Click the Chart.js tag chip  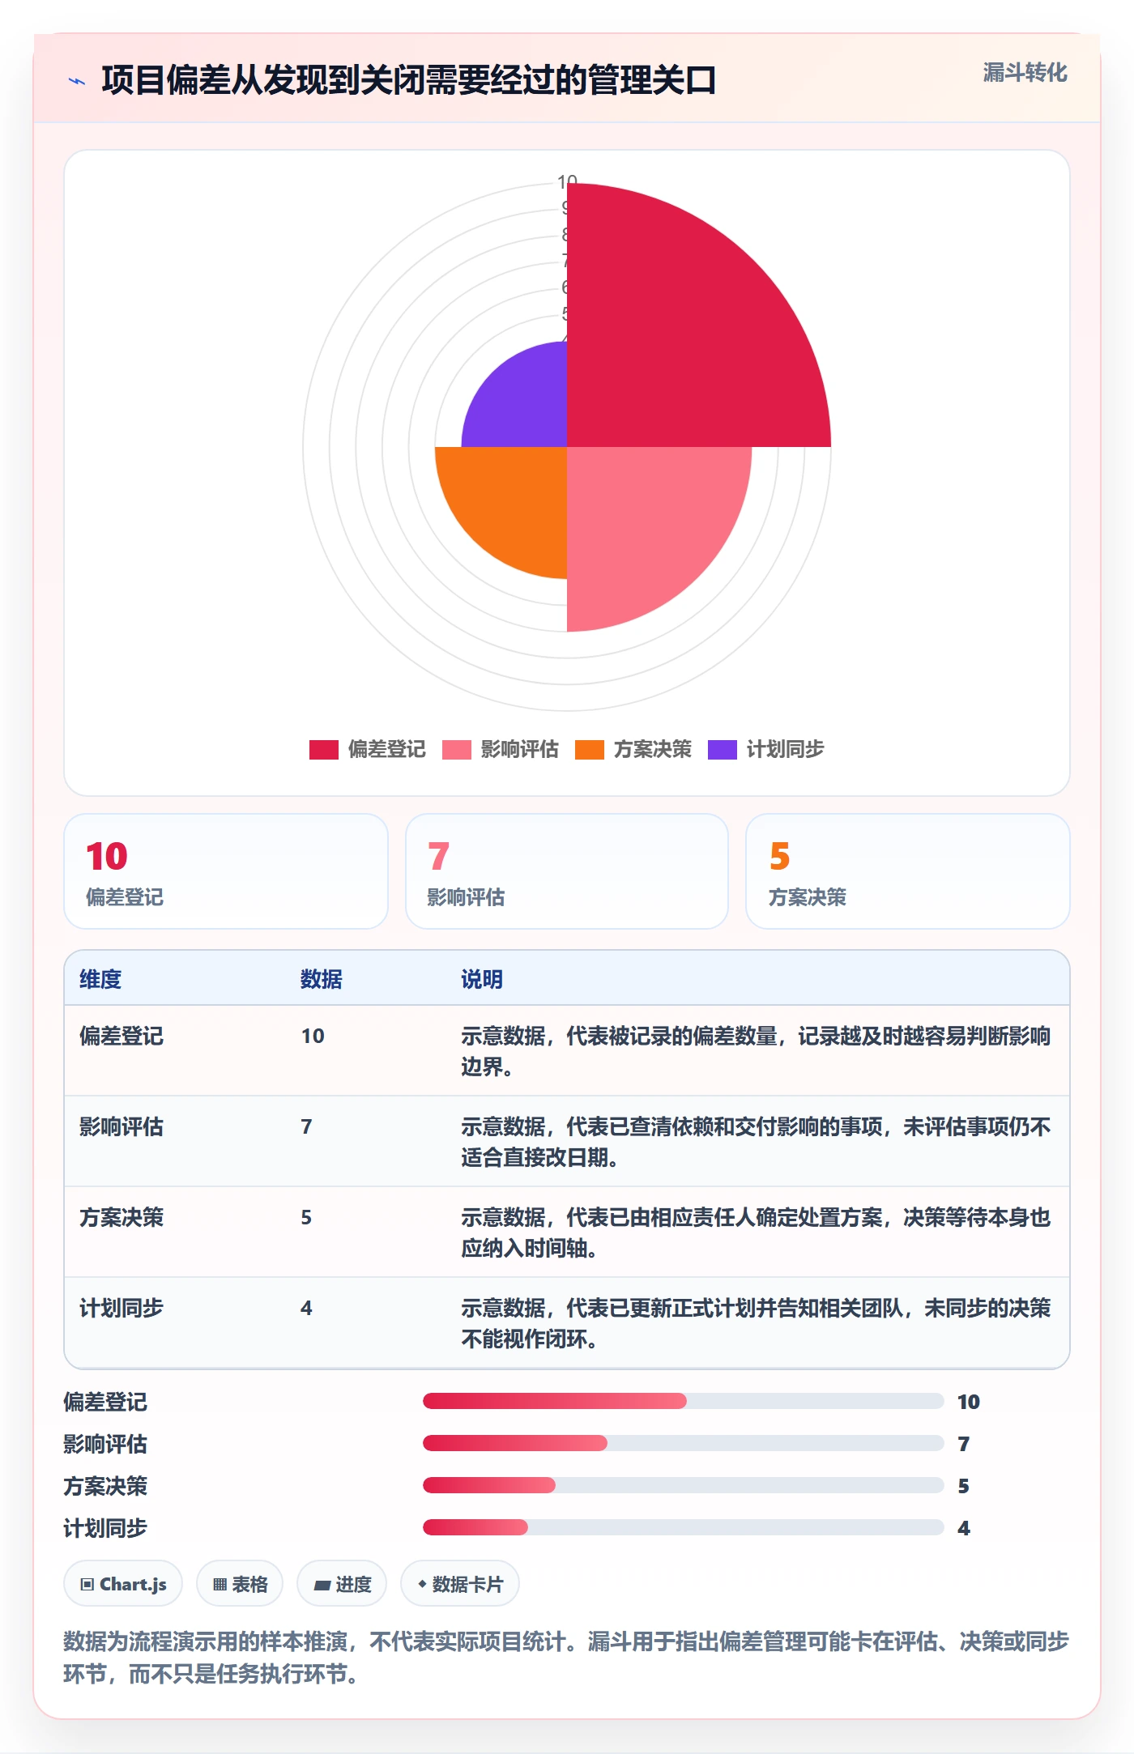[123, 1583]
